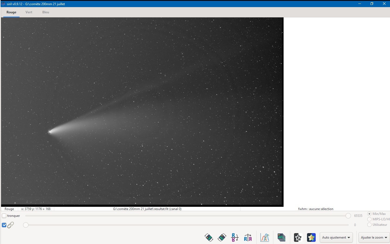Rotate image clockwise with right rotate icon
The height and width of the screenshot is (244, 390).
tap(222, 237)
